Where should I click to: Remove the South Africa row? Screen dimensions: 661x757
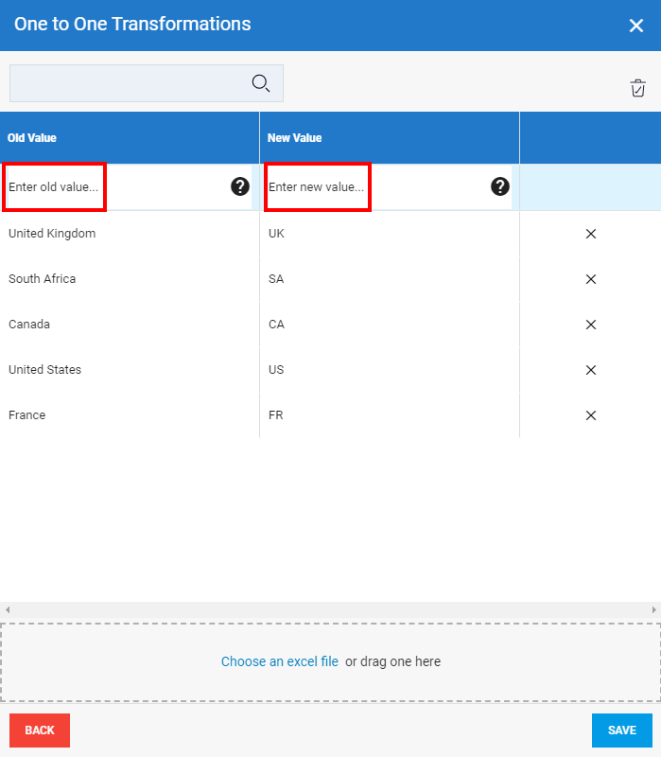(591, 279)
